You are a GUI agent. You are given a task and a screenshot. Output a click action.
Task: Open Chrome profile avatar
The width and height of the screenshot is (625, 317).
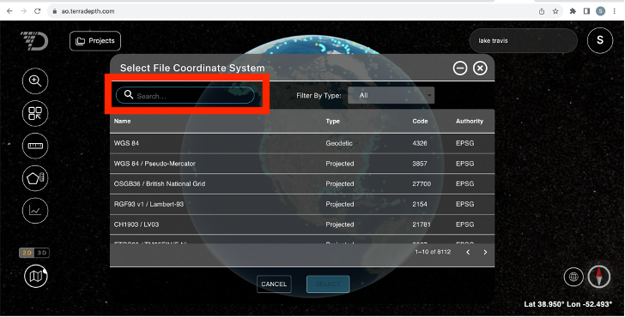pos(600,11)
